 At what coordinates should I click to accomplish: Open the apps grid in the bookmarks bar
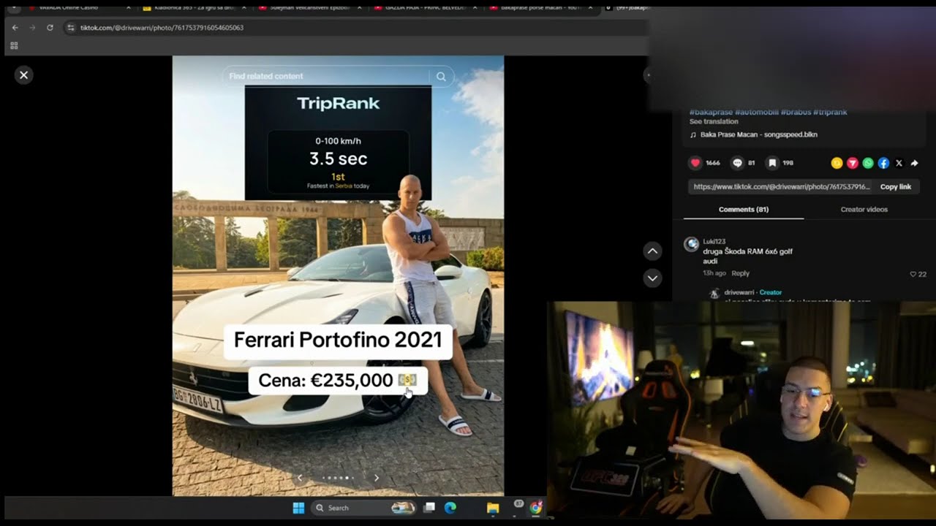pos(14,45)
